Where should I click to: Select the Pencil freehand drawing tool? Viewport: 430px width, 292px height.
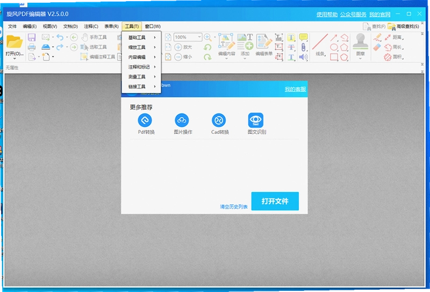[x=377, y=37]
